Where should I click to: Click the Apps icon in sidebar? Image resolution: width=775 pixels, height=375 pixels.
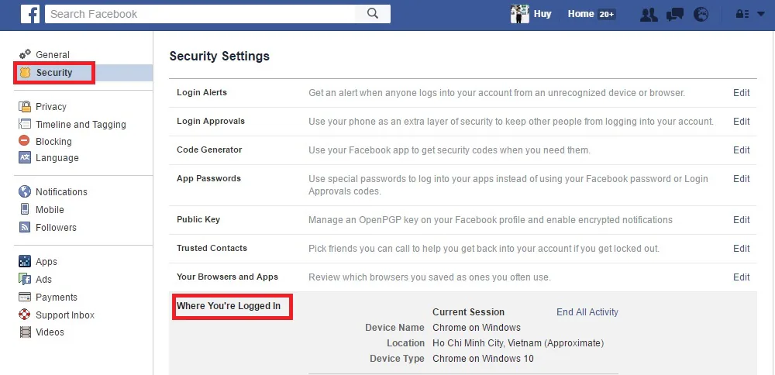tap(25, 261)
